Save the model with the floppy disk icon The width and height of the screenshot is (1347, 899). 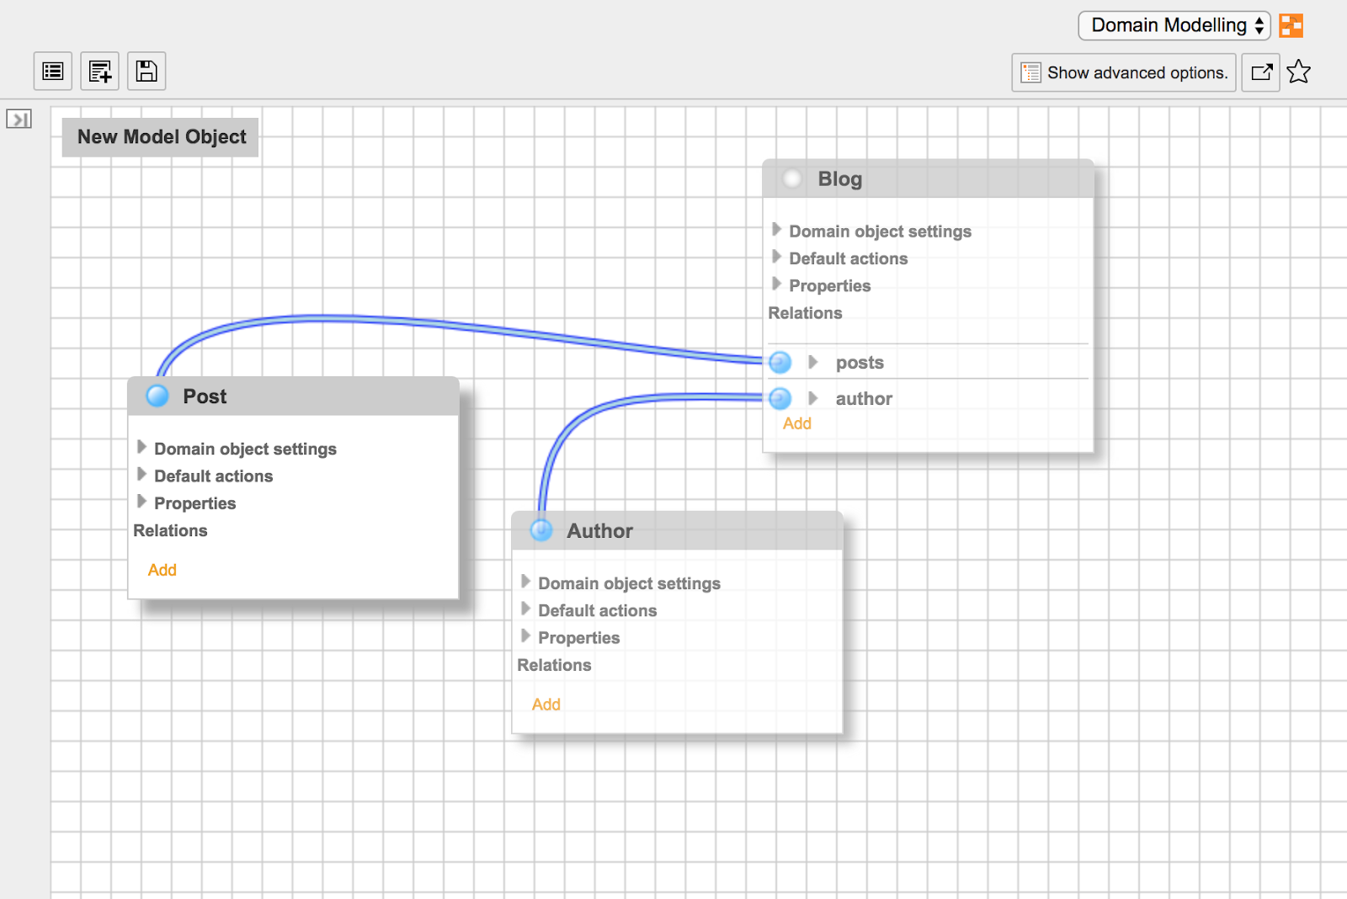(x=145, y=72)
